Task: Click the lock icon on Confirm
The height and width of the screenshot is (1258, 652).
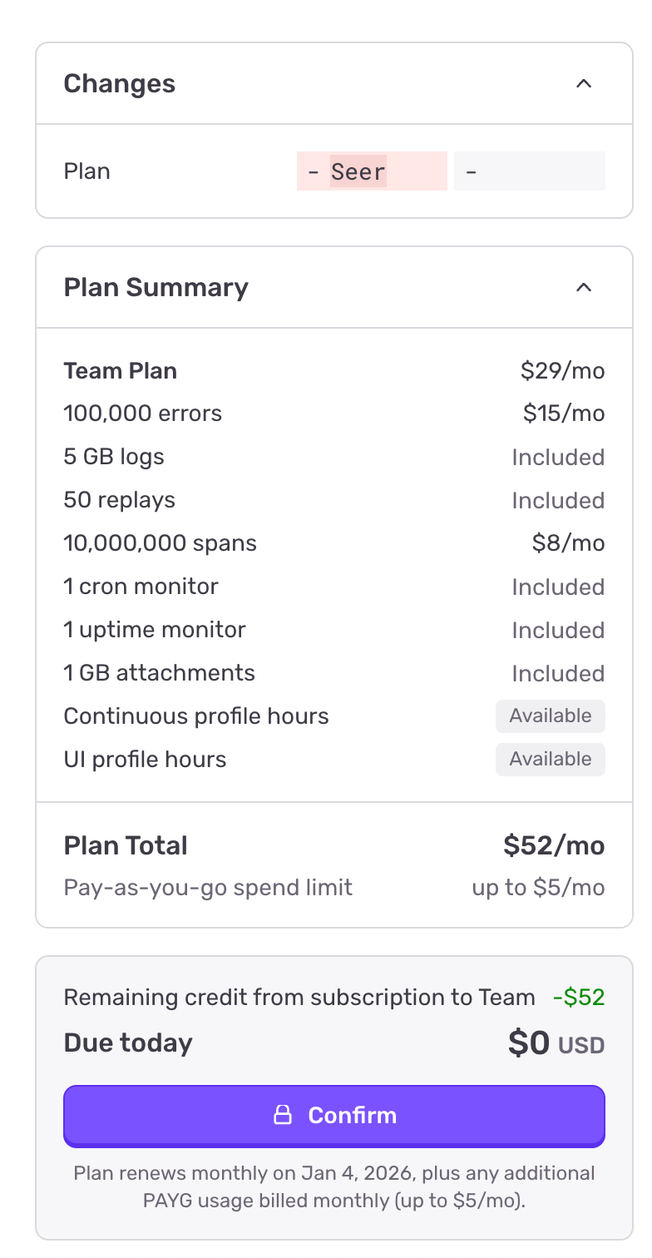Action: (283, 1115)
